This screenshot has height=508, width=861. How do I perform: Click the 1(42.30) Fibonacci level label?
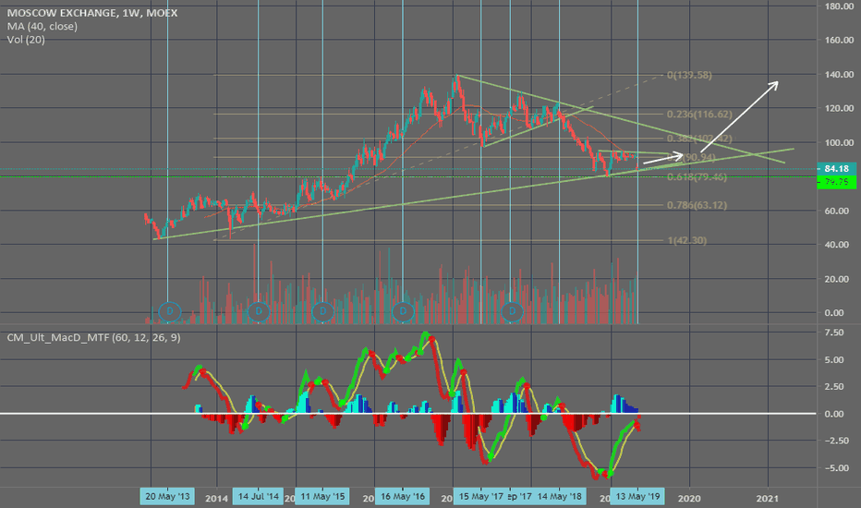[x=687, y=240]
